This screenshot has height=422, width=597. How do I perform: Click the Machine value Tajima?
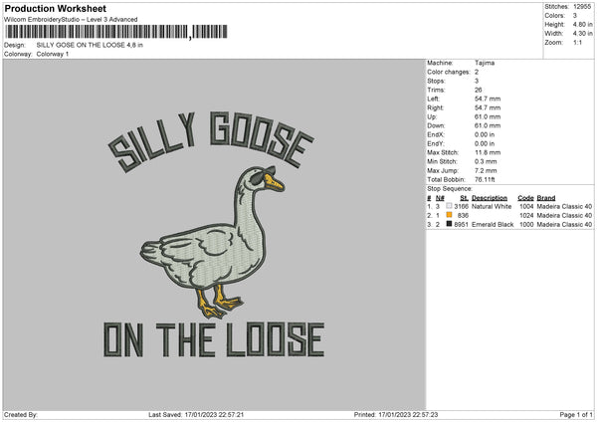click(485, 63)
